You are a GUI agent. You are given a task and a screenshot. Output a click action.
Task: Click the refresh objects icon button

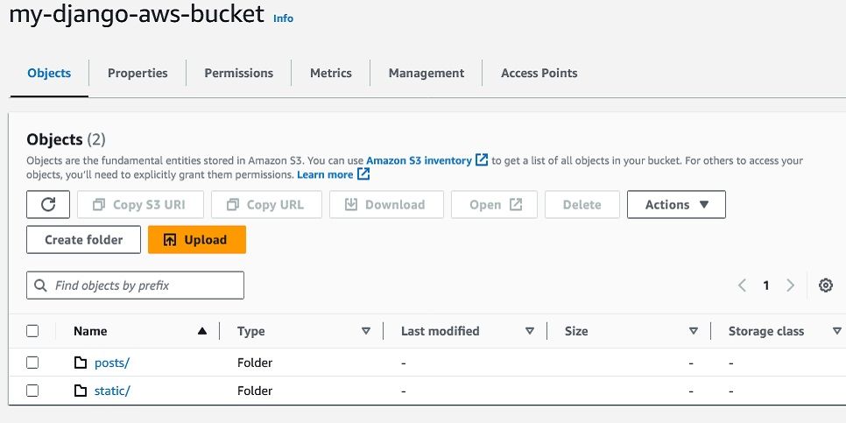[x=49, y=205]
